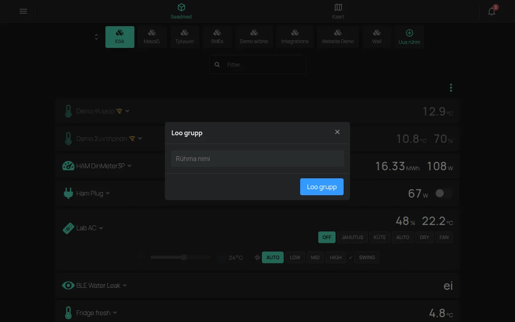Click the Rühma nimi input field

tap(257, 159)
